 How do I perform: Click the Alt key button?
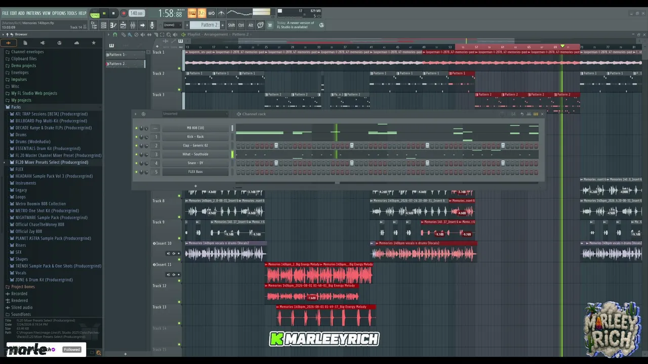pos(251,25)
